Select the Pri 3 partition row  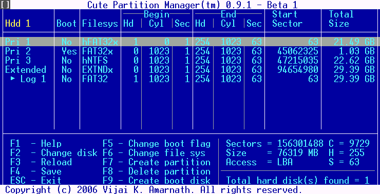[x=190, y=61]
